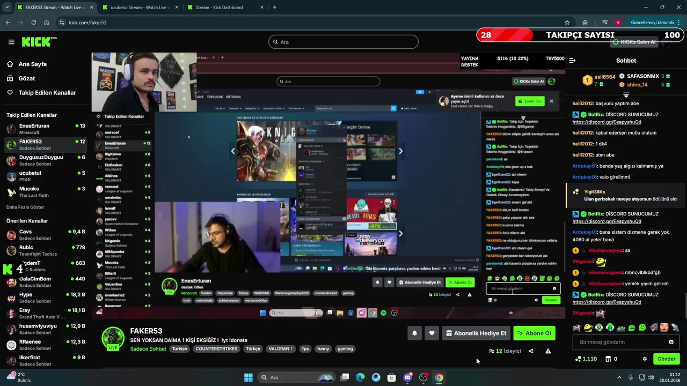
Task: Show hidden system tray icons
Action: [619, 377]
